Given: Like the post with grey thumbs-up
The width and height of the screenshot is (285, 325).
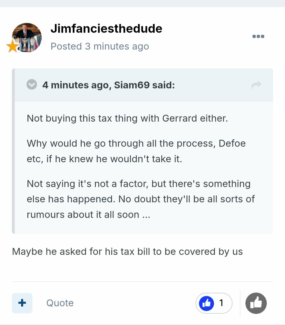Looking at the screenshot, I should tap(256, 303).
